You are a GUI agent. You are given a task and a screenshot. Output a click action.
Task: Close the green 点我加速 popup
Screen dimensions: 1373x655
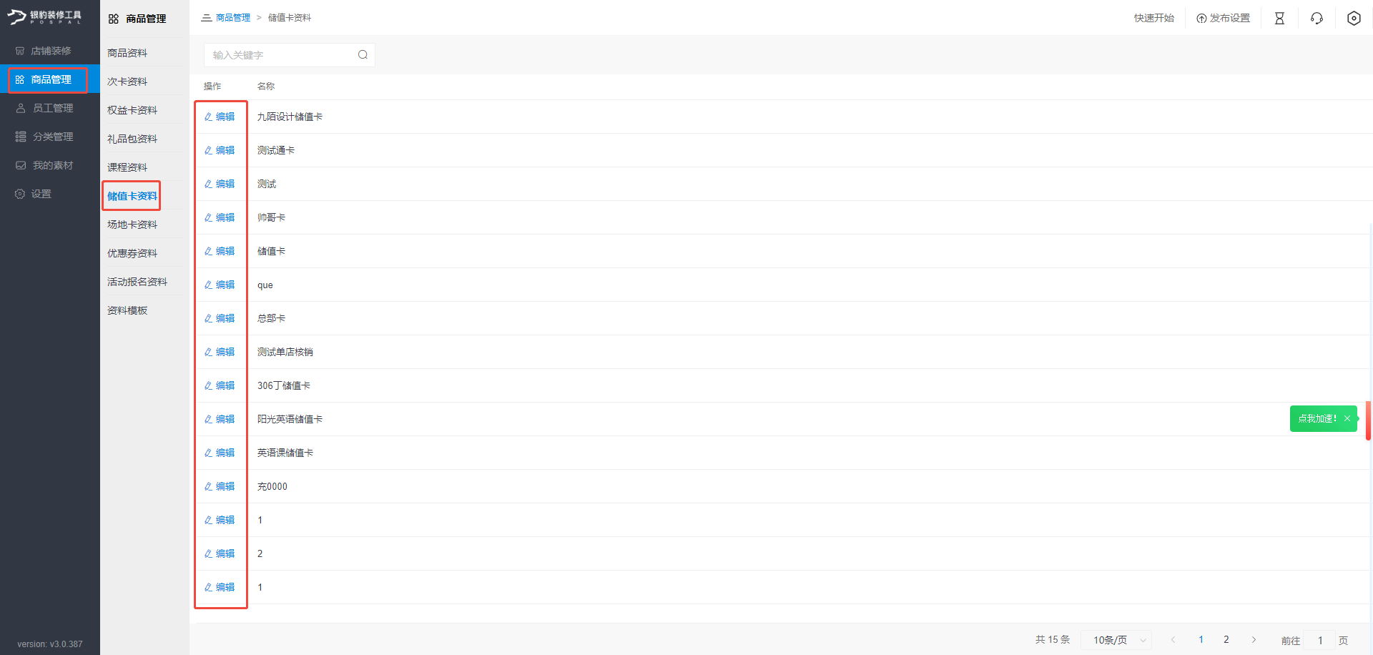[1347, 419]
